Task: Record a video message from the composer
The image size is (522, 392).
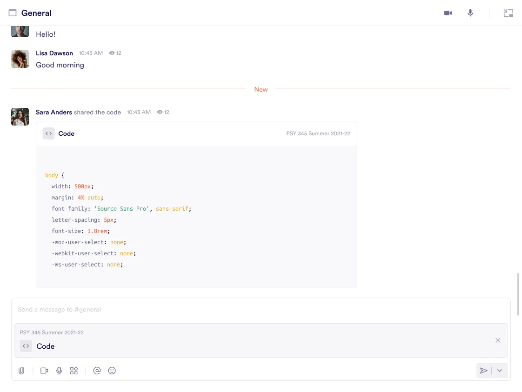Action: (x=44, y=371)
